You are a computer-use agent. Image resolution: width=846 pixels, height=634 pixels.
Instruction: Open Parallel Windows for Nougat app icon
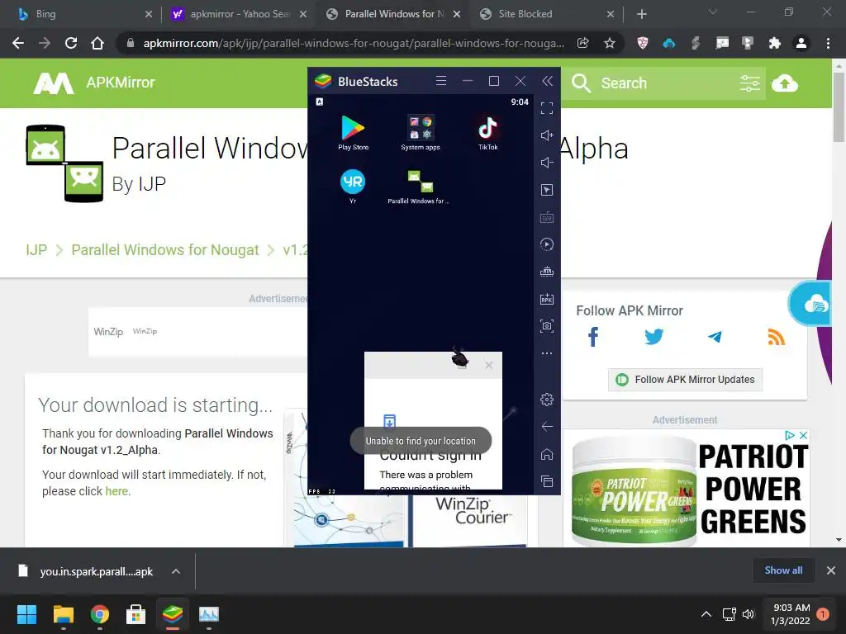point(421,186)
